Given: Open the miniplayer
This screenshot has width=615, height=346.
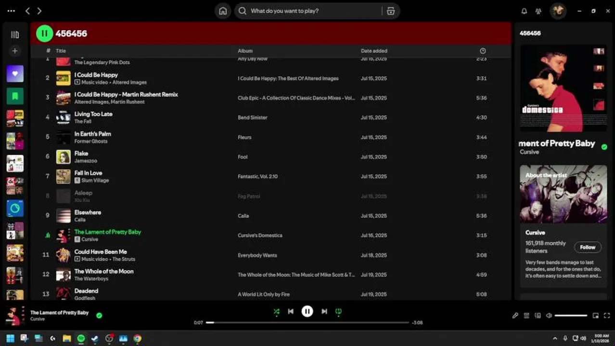Looking at the screenshot, I should coord(595,316).
